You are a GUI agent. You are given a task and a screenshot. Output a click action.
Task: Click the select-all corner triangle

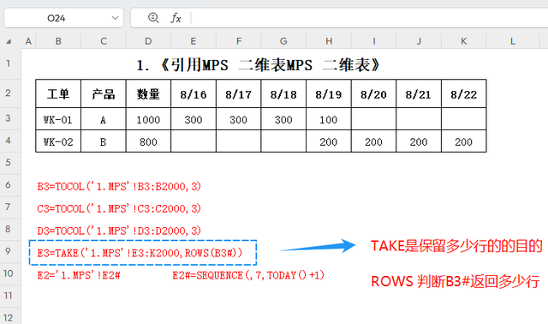9,42
